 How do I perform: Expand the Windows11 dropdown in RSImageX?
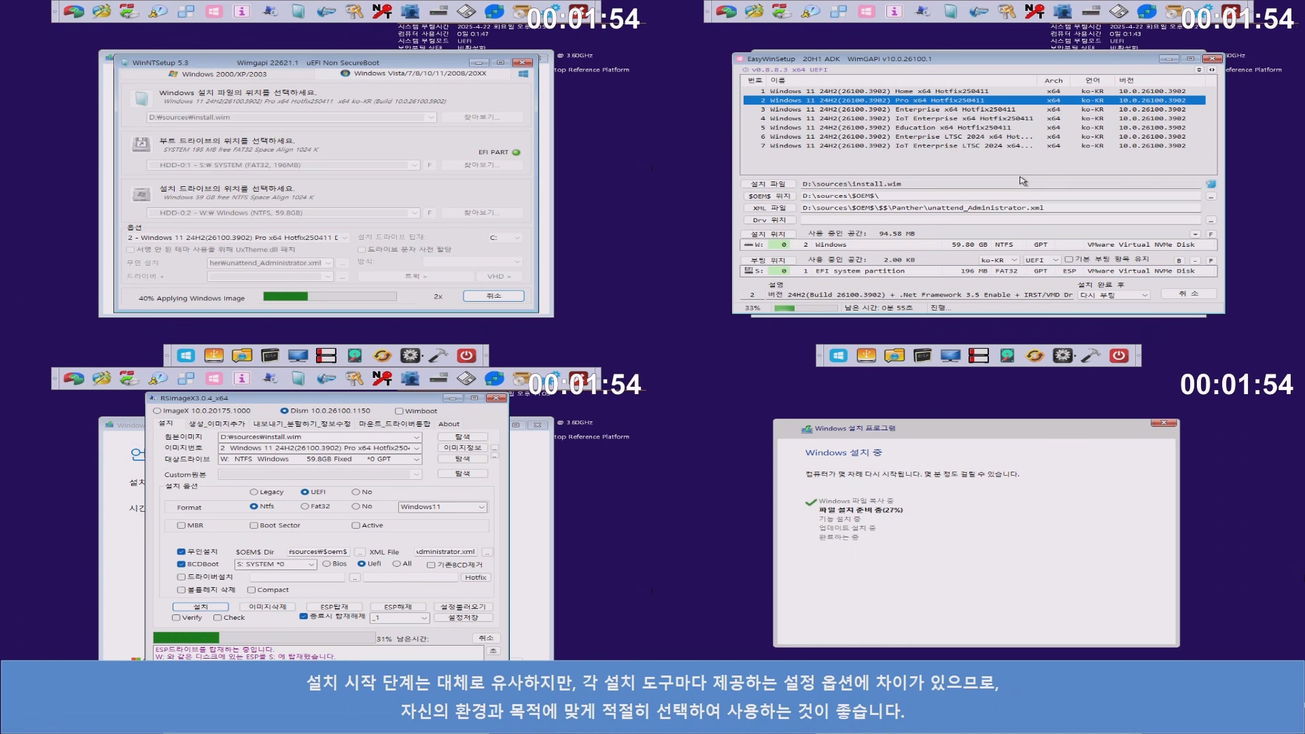point(481,507)
